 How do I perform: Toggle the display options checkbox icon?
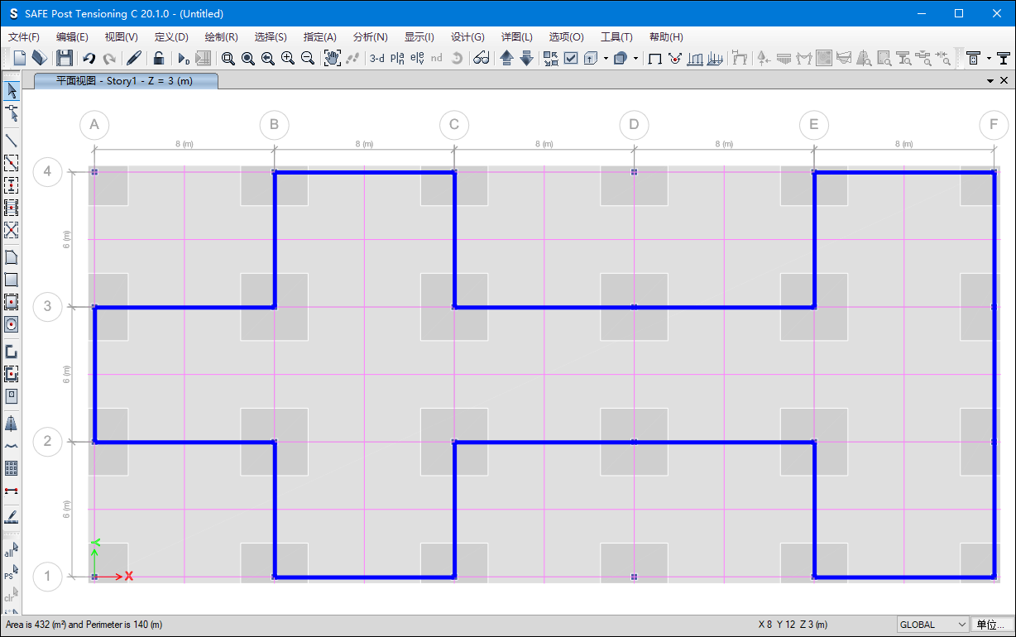coord(571,58)
